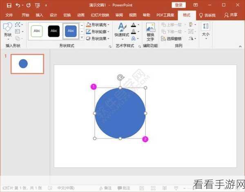Screen dimensions: 245x192
Task: Open the undo history dropdown arrow
Action: pyautogui.click(x=22, y=5)
